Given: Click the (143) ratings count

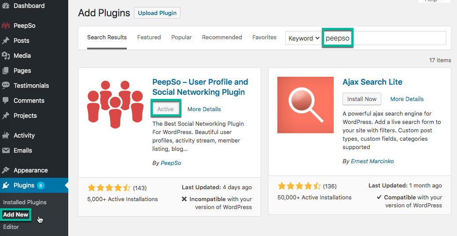Looking at the screenshot, I should pos(140,188).
